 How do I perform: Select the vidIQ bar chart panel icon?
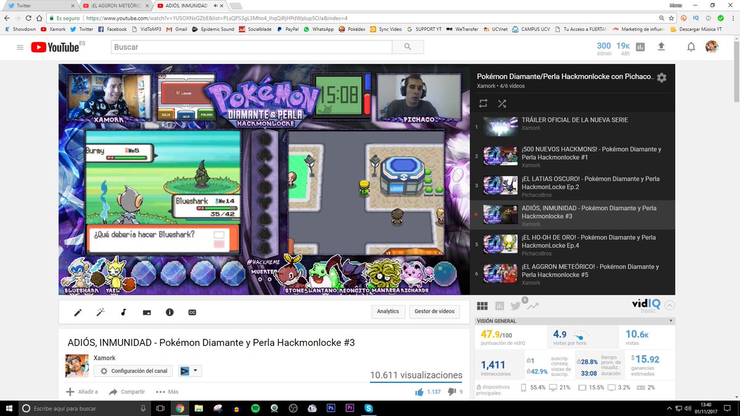coord(499,306)
